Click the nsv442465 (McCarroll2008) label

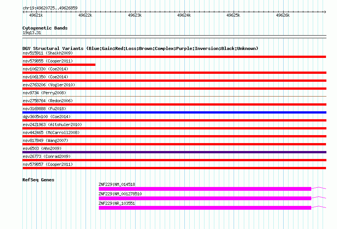click(x=51, y=132)
